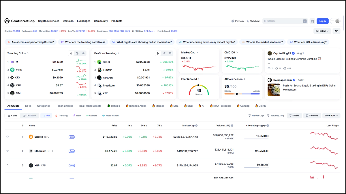Click the TRUMP token icon in DexScan Trending
Screen dimensions: 346x194
(x=99, y=70)
